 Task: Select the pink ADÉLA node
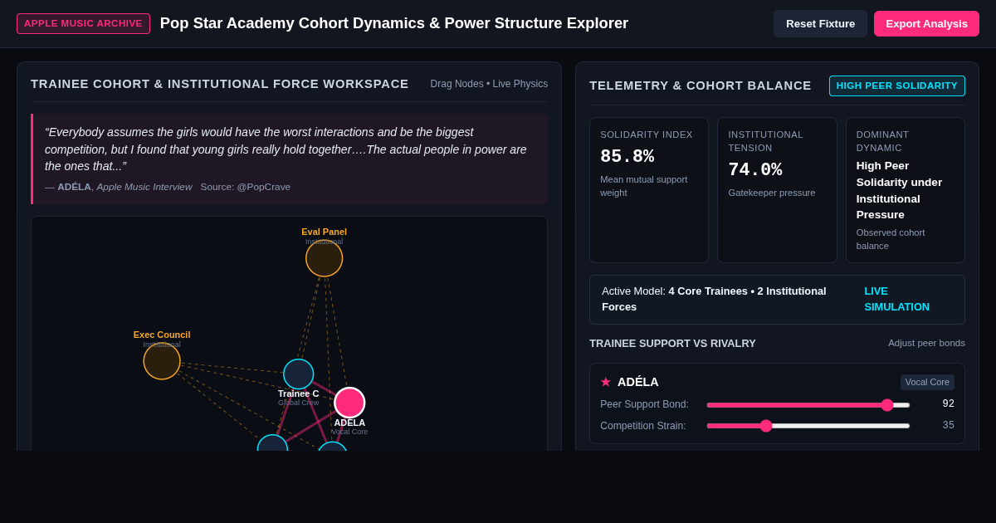(x=349, y=403)
